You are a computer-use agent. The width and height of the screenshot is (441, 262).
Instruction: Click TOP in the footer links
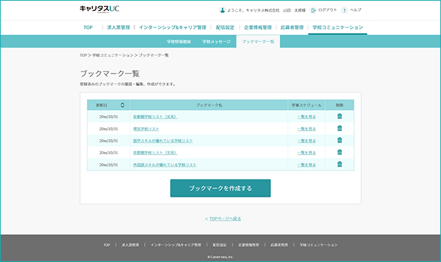pos(107,245)
